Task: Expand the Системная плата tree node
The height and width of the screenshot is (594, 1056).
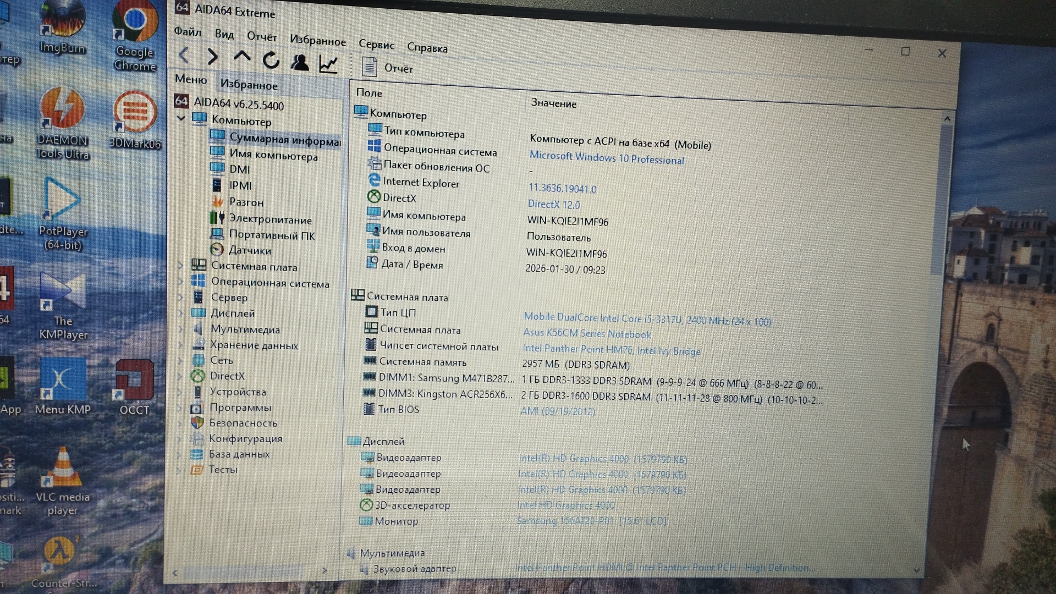Action: (180, 266)
